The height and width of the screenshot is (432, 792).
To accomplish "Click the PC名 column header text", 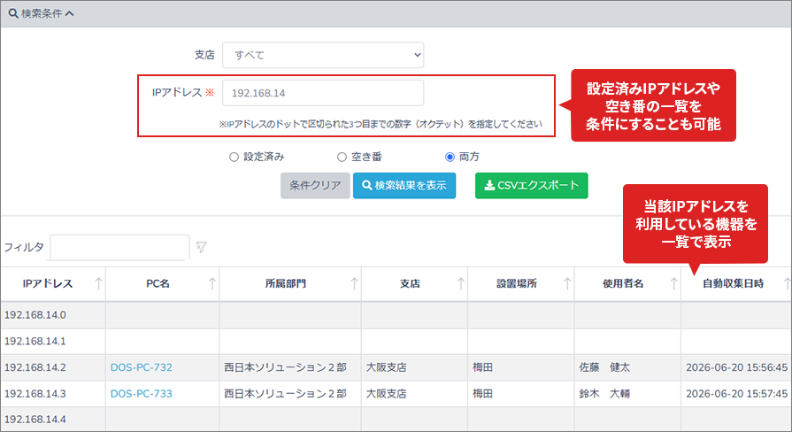I will 158,283.
